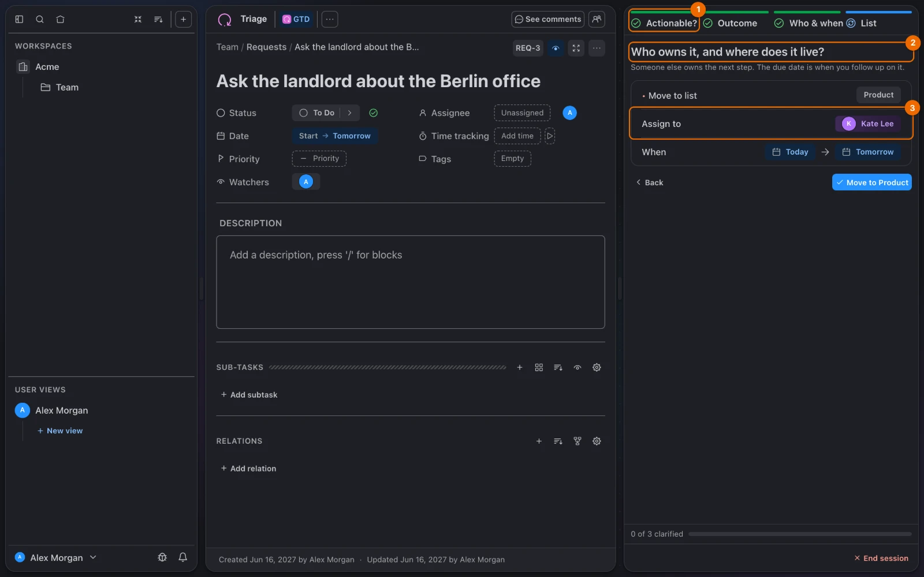Click Back in triage panel

pyautogui.click(x=649, y=182)
